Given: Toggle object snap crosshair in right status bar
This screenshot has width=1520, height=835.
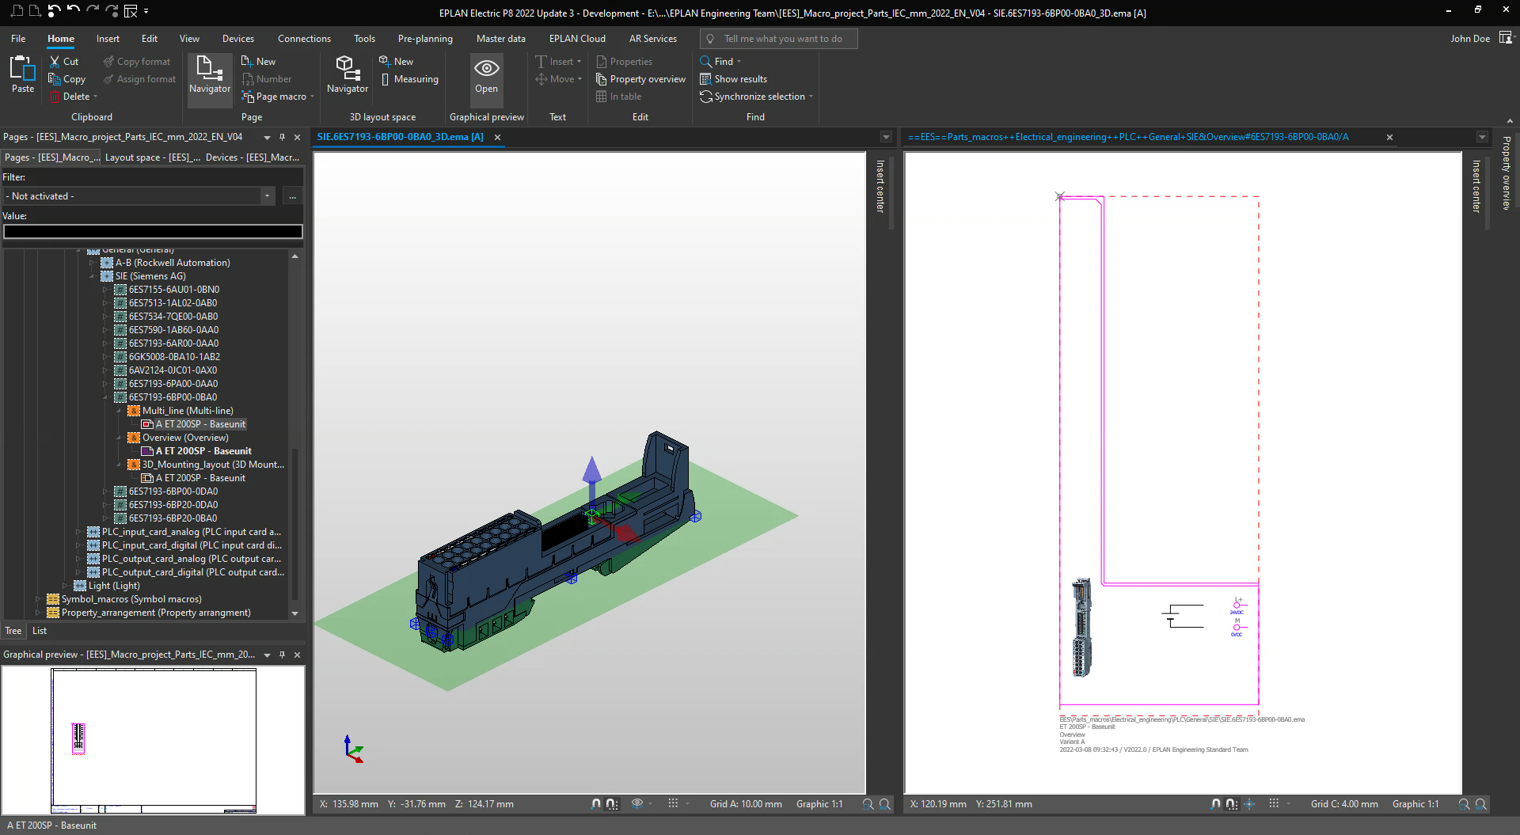Looking at the screenshot, I should [x=1249, y=803].
